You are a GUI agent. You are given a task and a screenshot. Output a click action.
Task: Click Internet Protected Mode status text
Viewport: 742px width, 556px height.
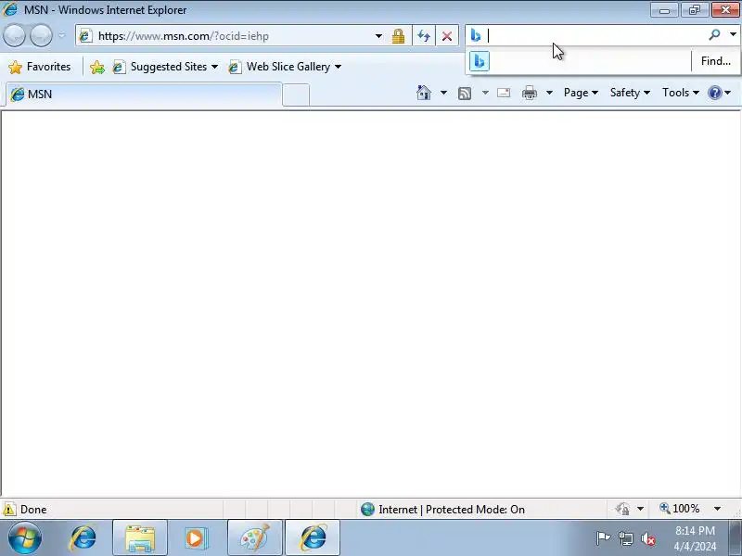click(x=452, y=509)
